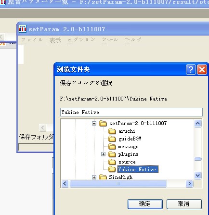Click the tree scroll right arrow

point(189,184)
